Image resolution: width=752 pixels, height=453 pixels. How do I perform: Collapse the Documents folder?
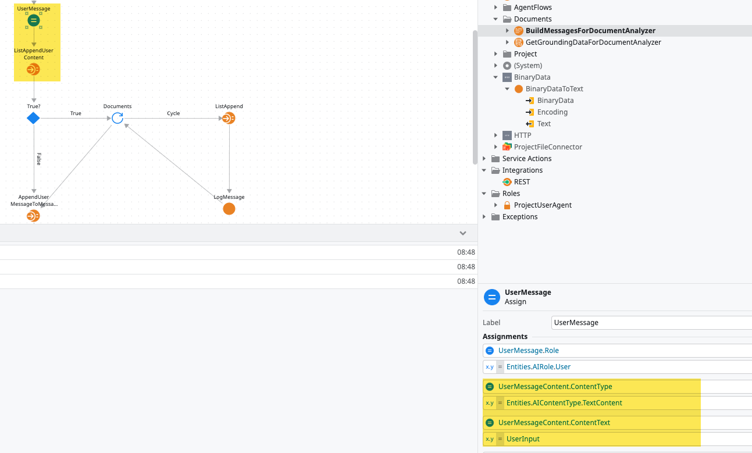[x=496, y=19]
